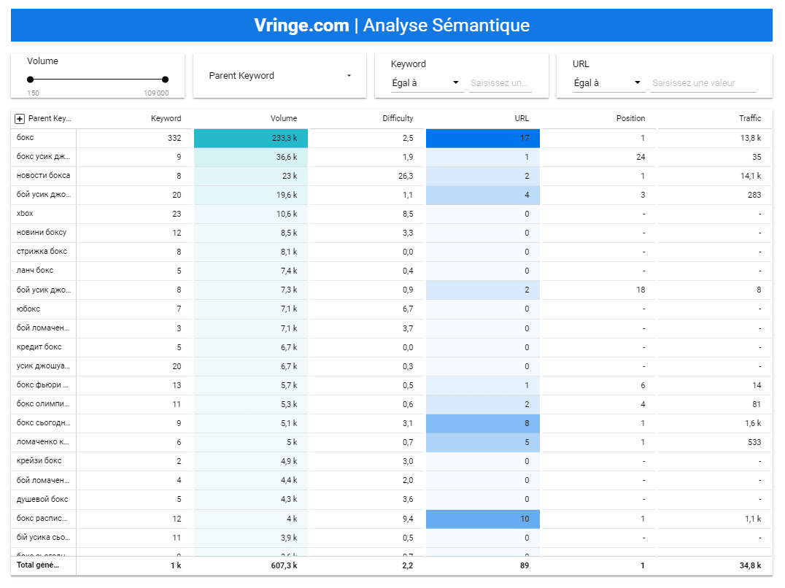
Task: Select the 'стрижка бокс' row label
Action: (42, 252)
